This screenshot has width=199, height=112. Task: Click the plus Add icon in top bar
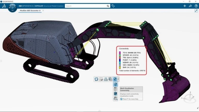click(185, 6)
